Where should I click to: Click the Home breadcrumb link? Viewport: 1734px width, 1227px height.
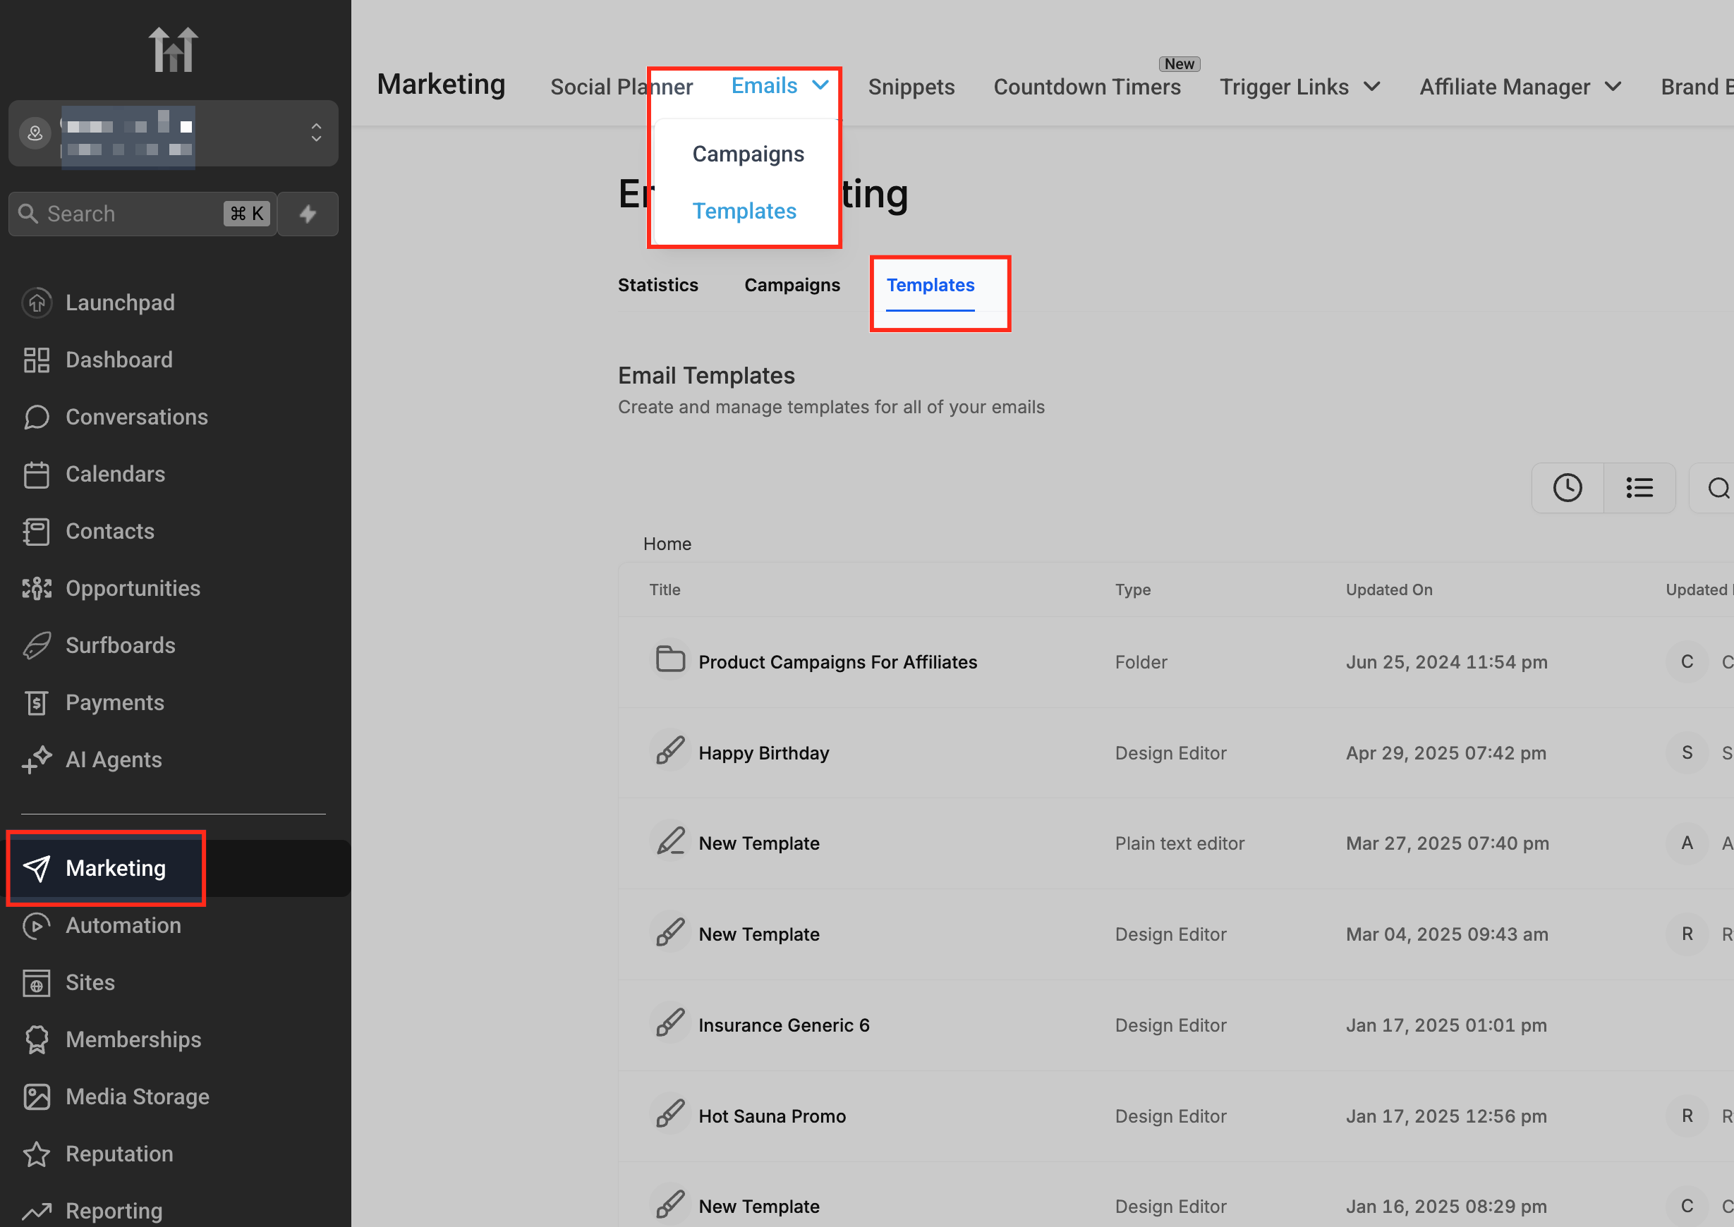pyautogui.click(x=667, y=544)
